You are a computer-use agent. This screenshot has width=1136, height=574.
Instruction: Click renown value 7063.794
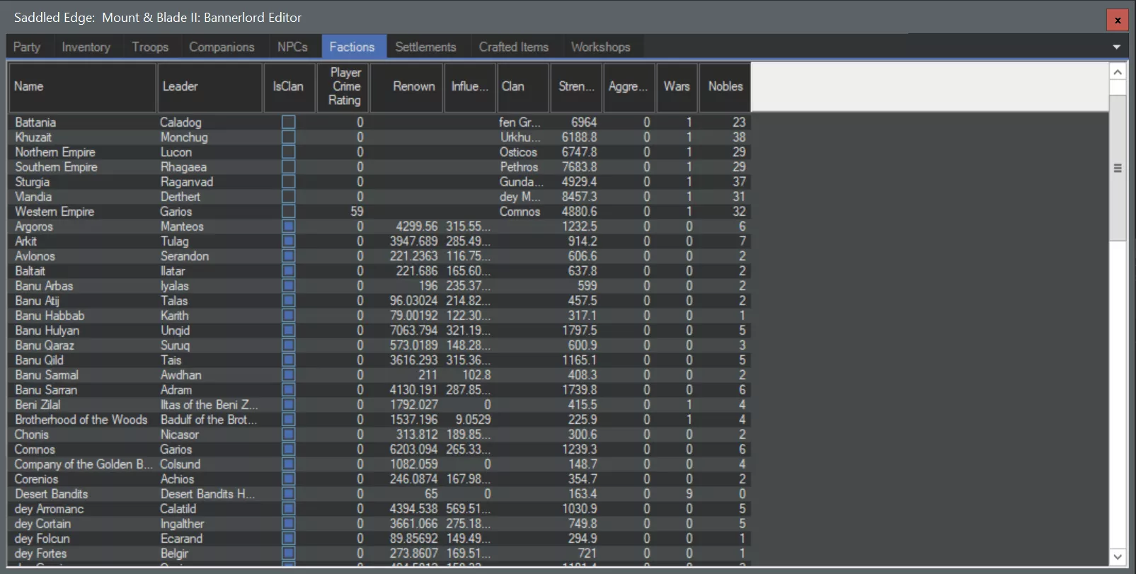pyautogui.click(x=413, y=331)
